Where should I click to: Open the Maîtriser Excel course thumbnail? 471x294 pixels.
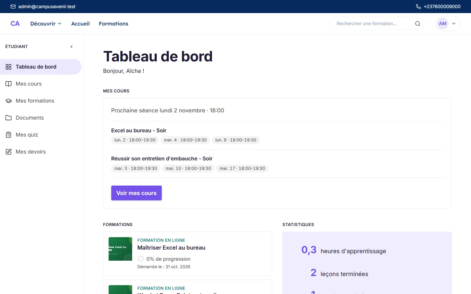pyautogui.click(x=120, y=249)
